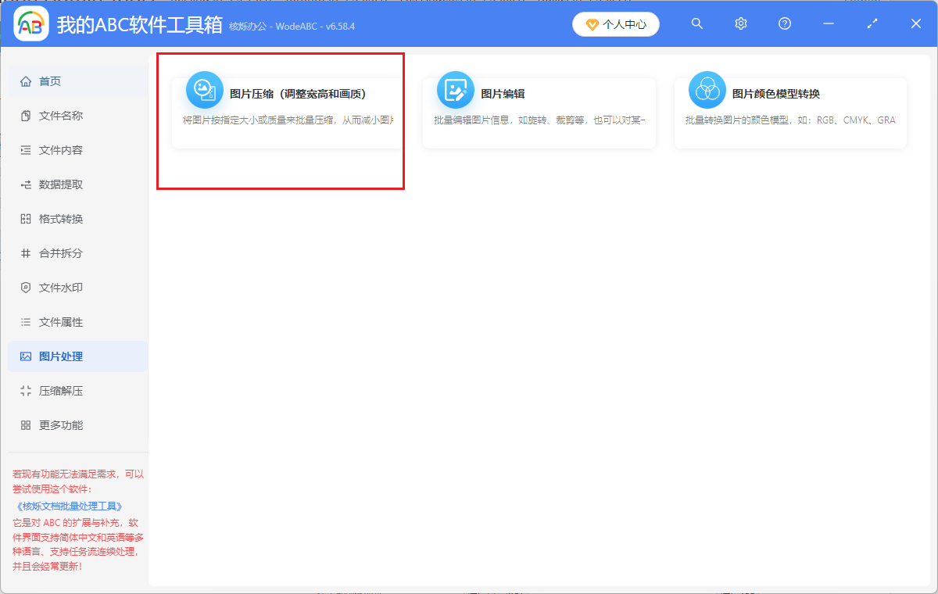Open the 文件水印 sidebar icon
This screenshot has height=594, width=938.
click(27, 287)
